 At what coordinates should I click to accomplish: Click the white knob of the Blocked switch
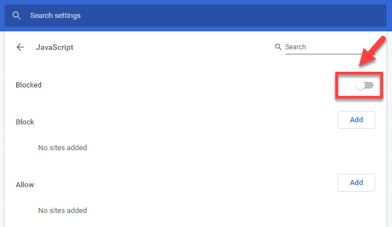click(360, 86)
